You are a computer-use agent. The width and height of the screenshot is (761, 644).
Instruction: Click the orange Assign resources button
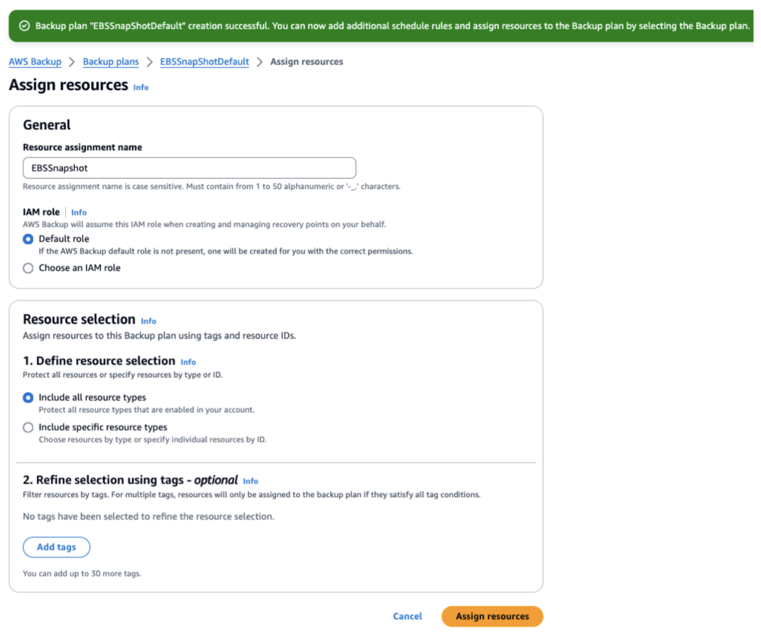coord(492,616)
